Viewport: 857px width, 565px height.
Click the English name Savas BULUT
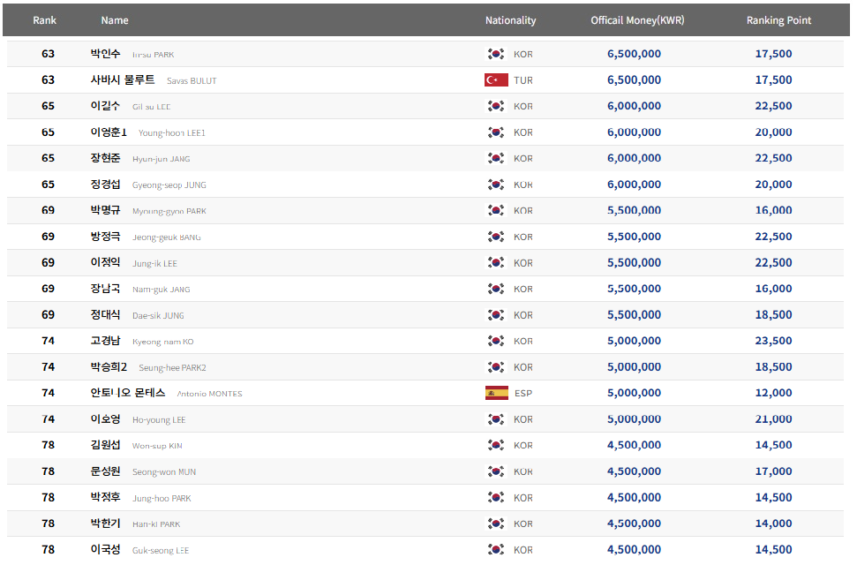(192, 81)
